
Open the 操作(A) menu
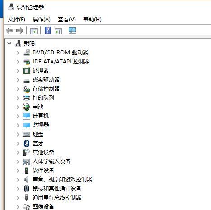tap(42, 20)
